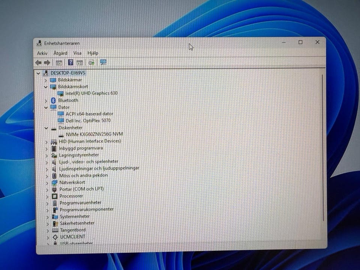Click the Diskenheter drive icon
Screen dimensions: 360x270
(54, 128)
